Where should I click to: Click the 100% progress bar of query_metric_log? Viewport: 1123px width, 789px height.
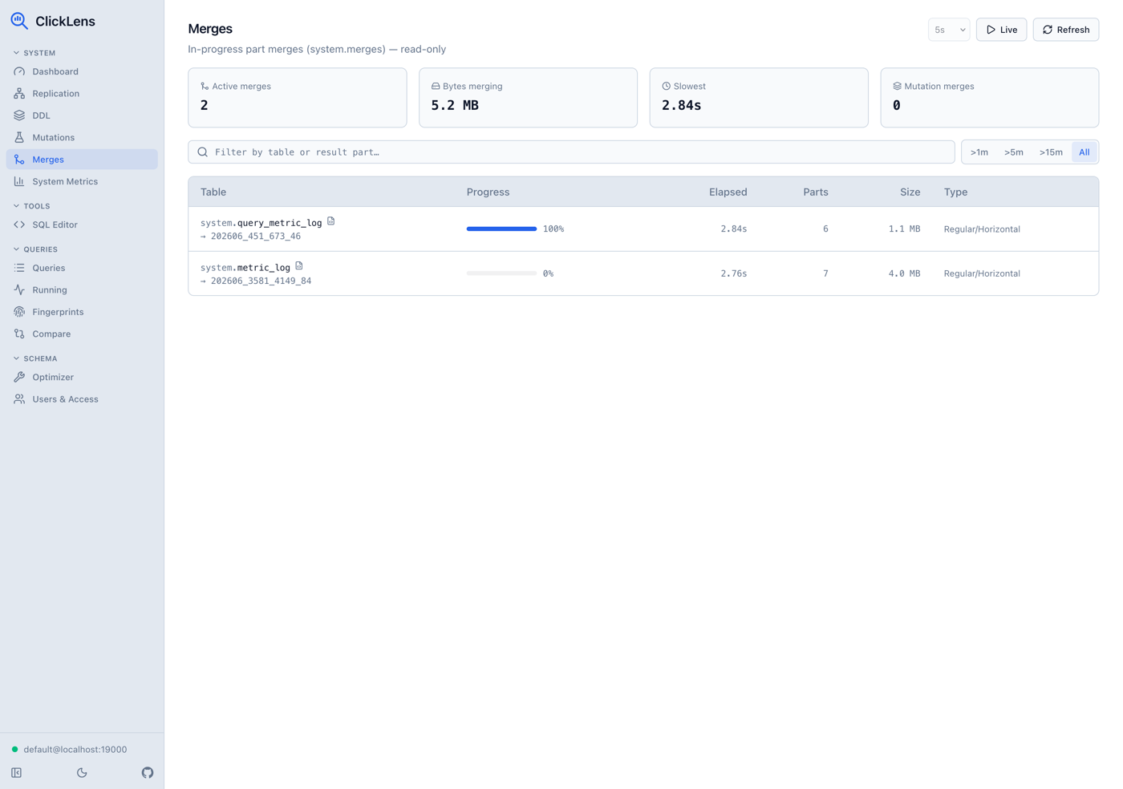[x=501, y=229]
